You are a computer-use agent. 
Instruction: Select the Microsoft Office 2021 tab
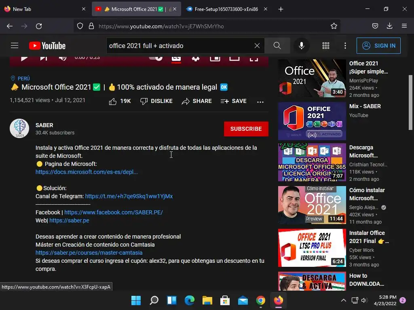pos(134,9)
